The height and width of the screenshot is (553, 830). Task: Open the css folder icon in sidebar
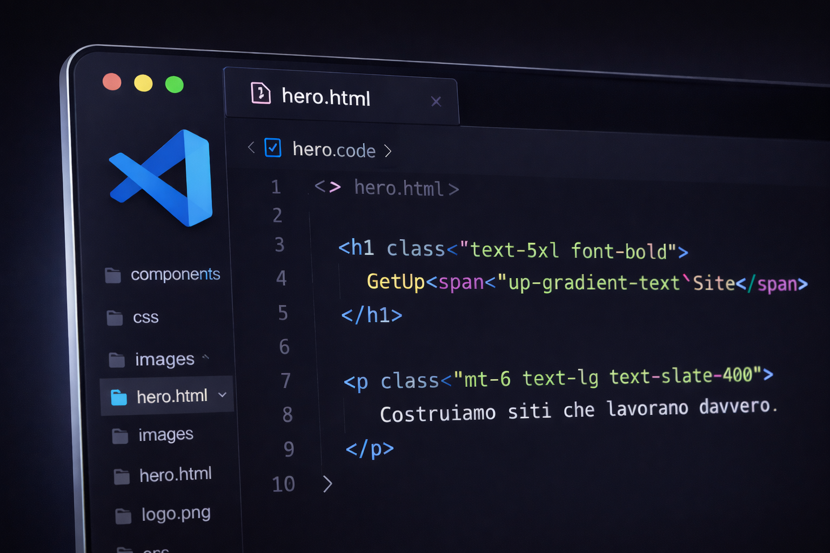pyautogui.click(x=114, y=318)
